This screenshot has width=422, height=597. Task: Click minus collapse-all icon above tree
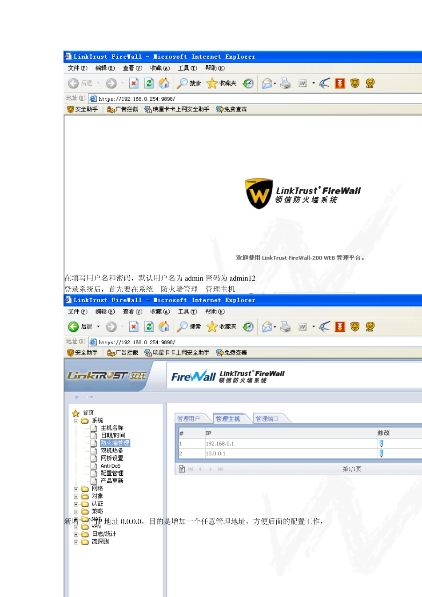pos(90,397)
